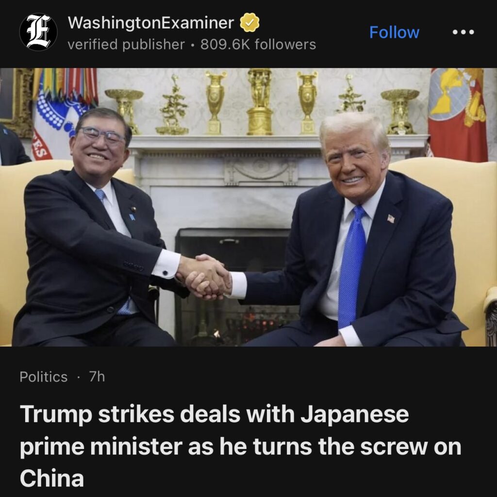Tap the red flag in photo corner
Viewport: 497px width, 497px height.
(x=458, y=115)
